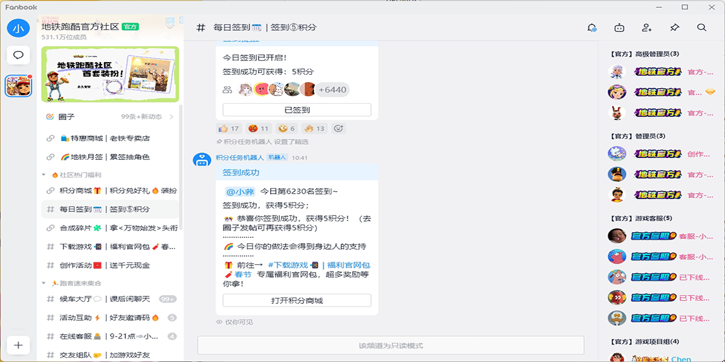Click 打开积分商城 button
The width and height of the screenshot is (725, 362).
tap(297, 301)
